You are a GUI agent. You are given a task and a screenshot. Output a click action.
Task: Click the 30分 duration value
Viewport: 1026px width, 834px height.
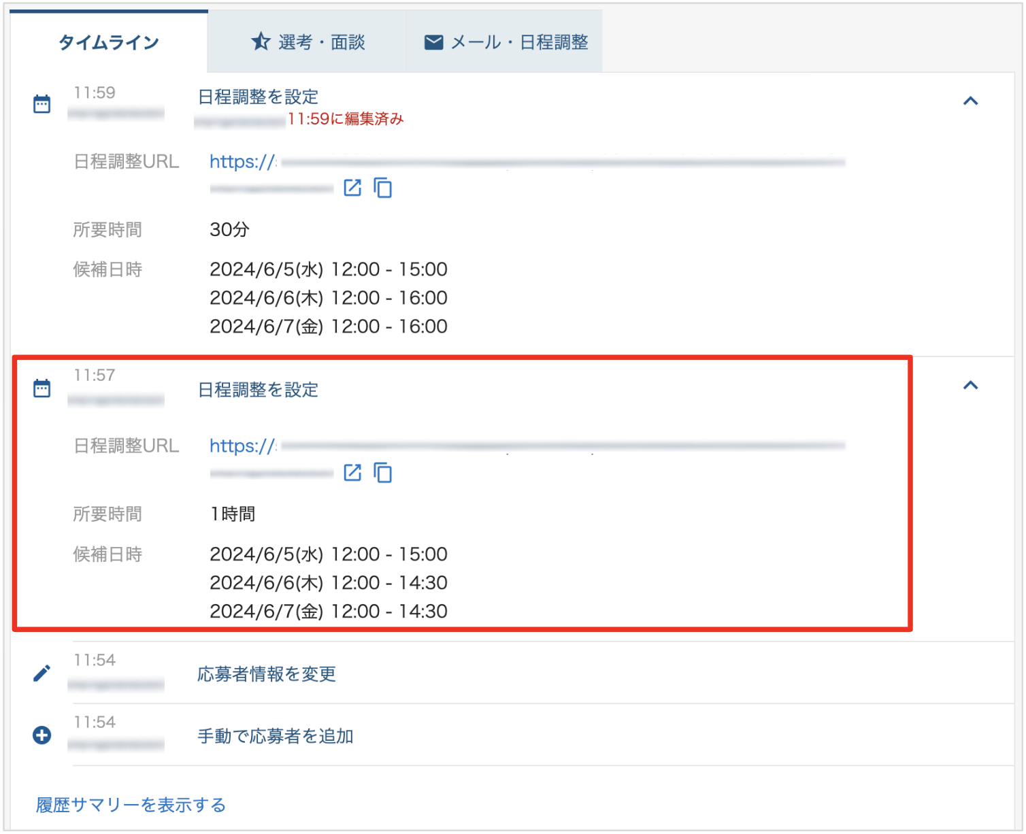[229, 230]
